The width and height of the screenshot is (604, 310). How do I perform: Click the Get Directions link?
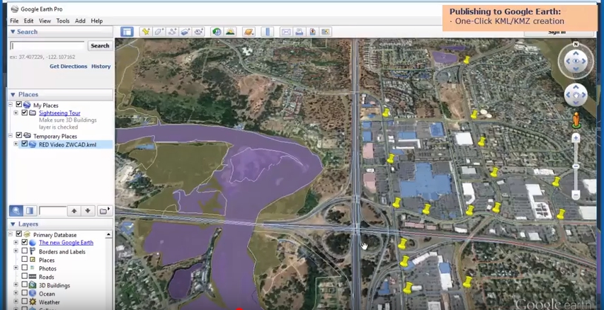point(69,67)
